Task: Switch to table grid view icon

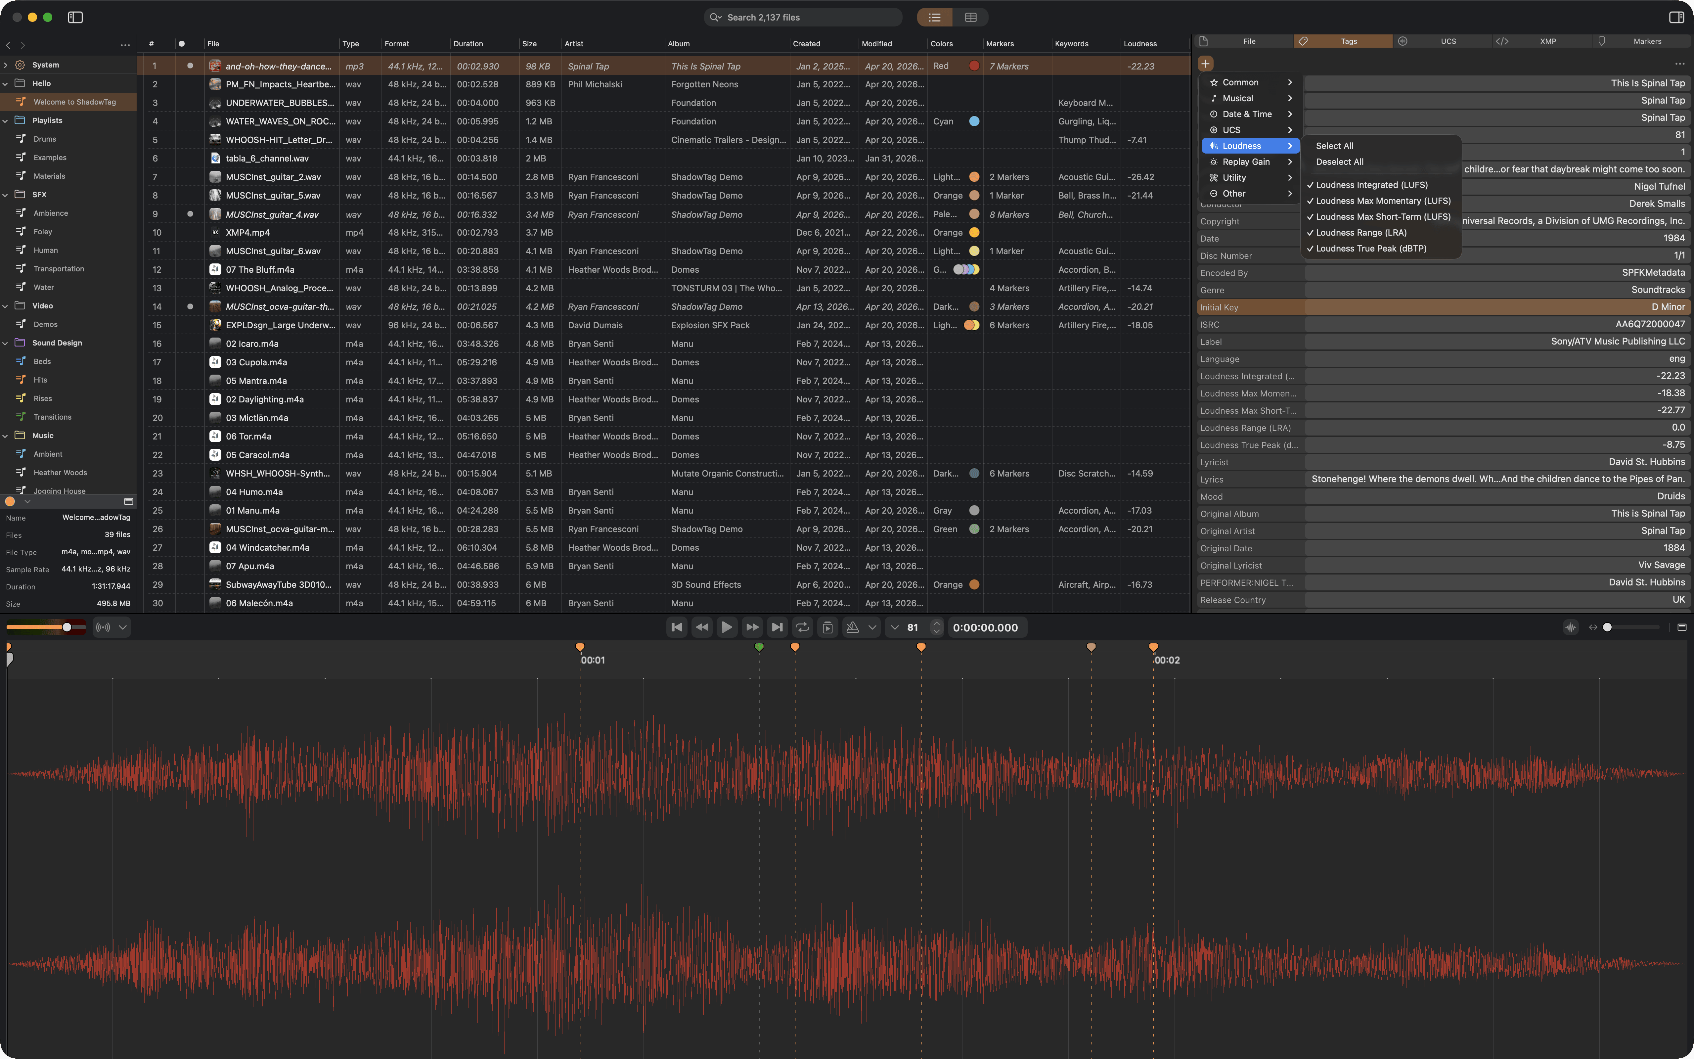Action: point(970,18)
